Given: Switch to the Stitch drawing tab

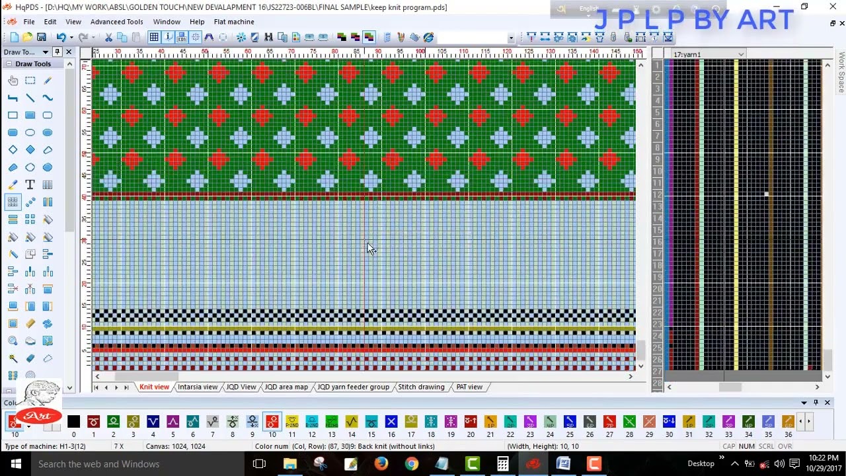Looking at the screenshot, I should [x=421, y=387].
